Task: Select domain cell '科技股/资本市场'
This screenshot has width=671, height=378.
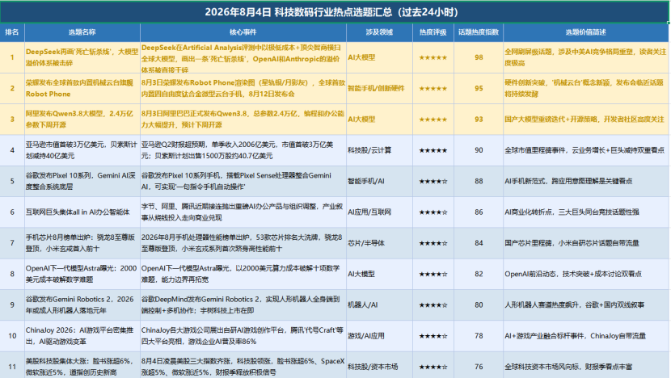Action: tap(379, 365)
